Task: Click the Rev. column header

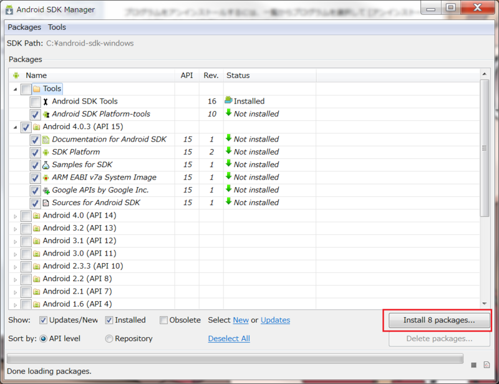Action: 211,75
